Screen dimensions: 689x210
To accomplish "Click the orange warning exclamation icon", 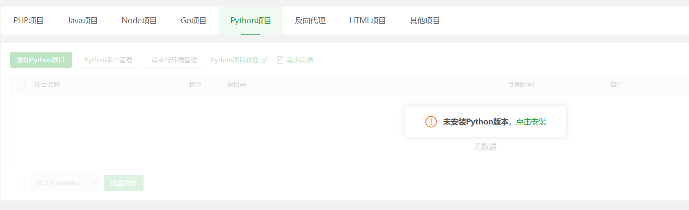I will tap(431, 122).
